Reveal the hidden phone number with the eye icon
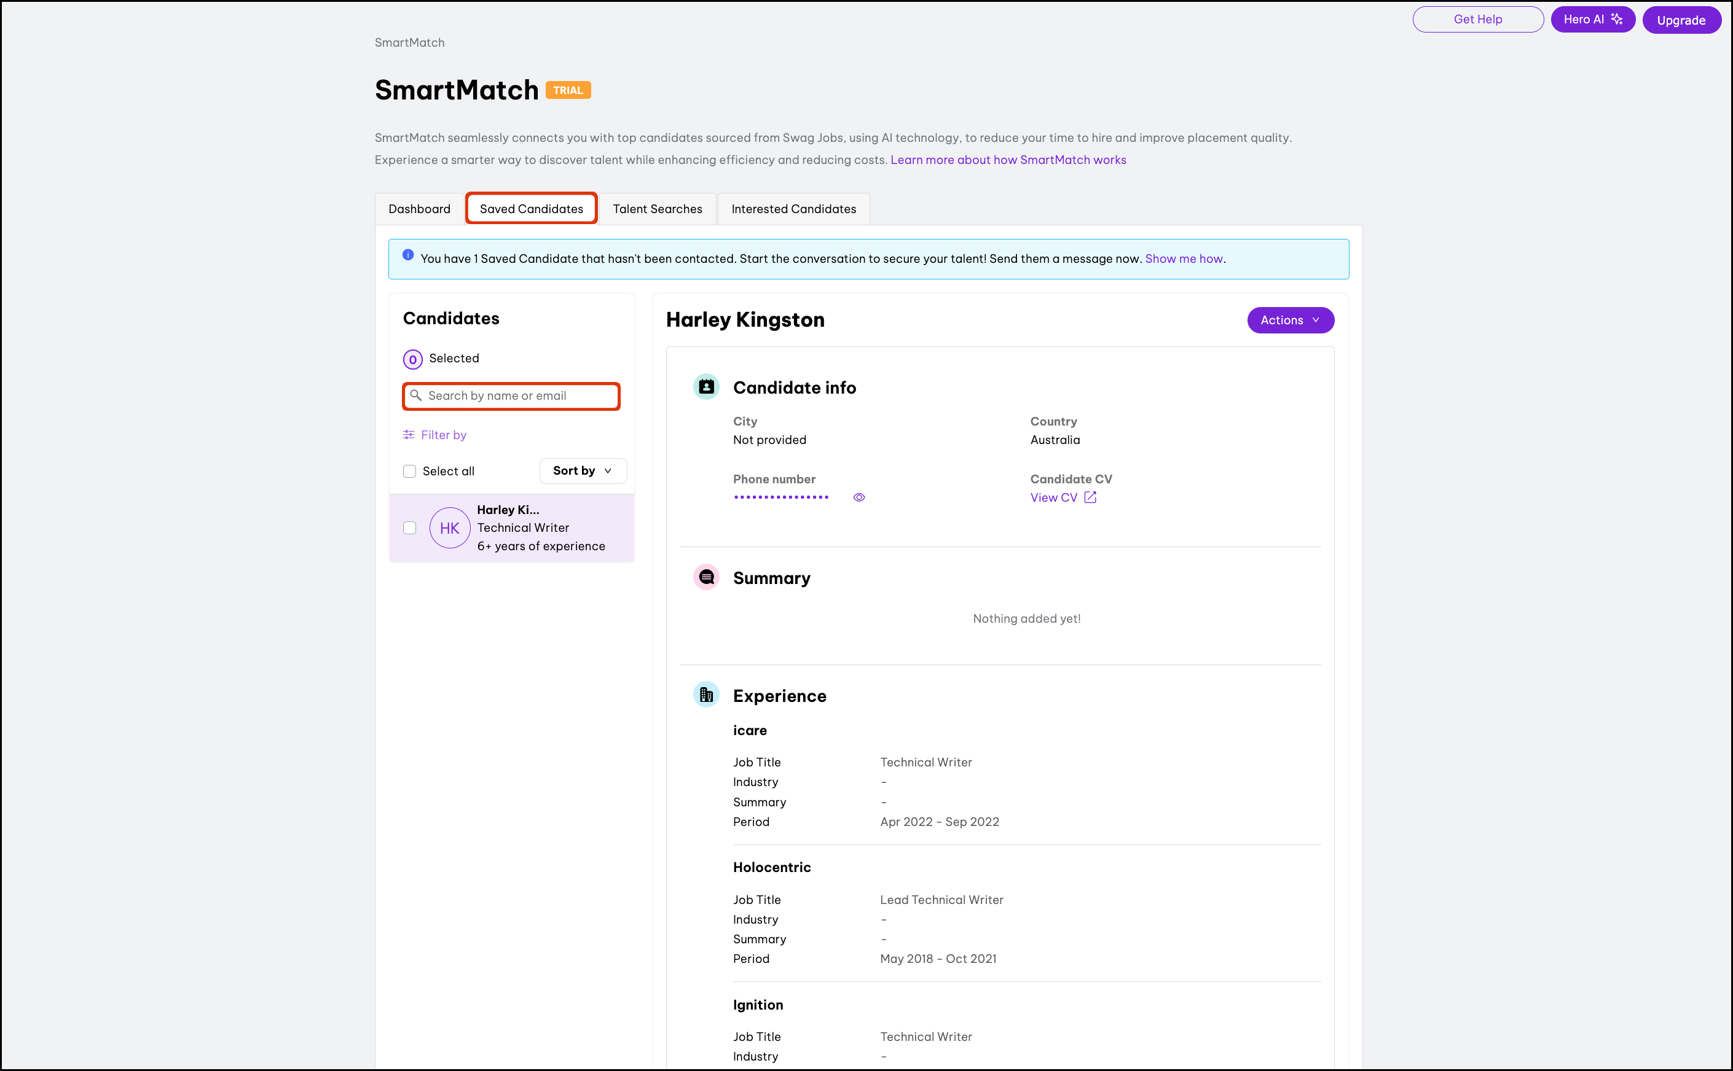The image size is (1733, 1071). [x=859, y=497]
